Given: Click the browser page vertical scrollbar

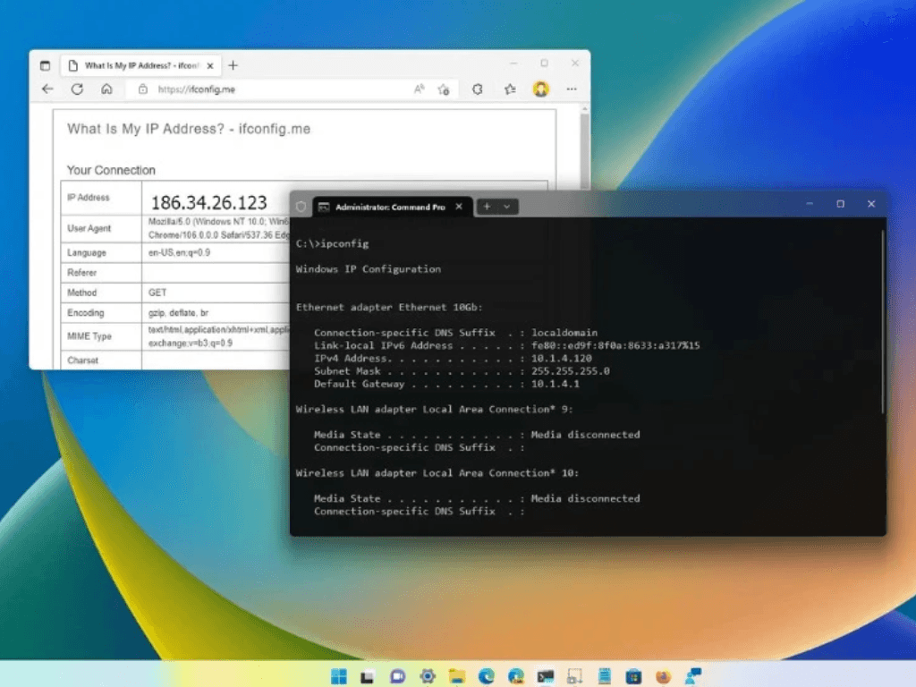Looking at the screenshot, I should pos(585,143).
